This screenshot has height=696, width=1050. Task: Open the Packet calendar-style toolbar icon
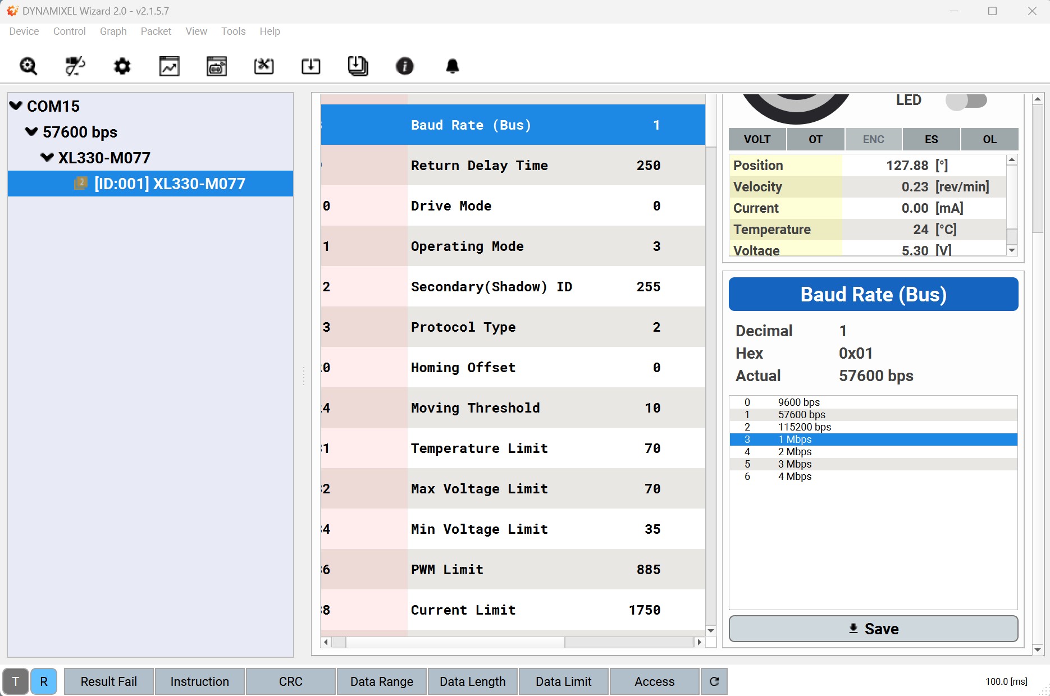coord(217,66)
